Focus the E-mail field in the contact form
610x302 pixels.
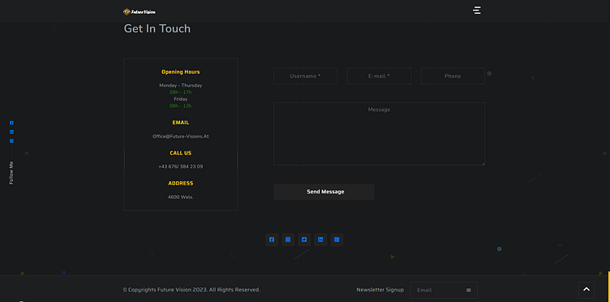[379, 76]
